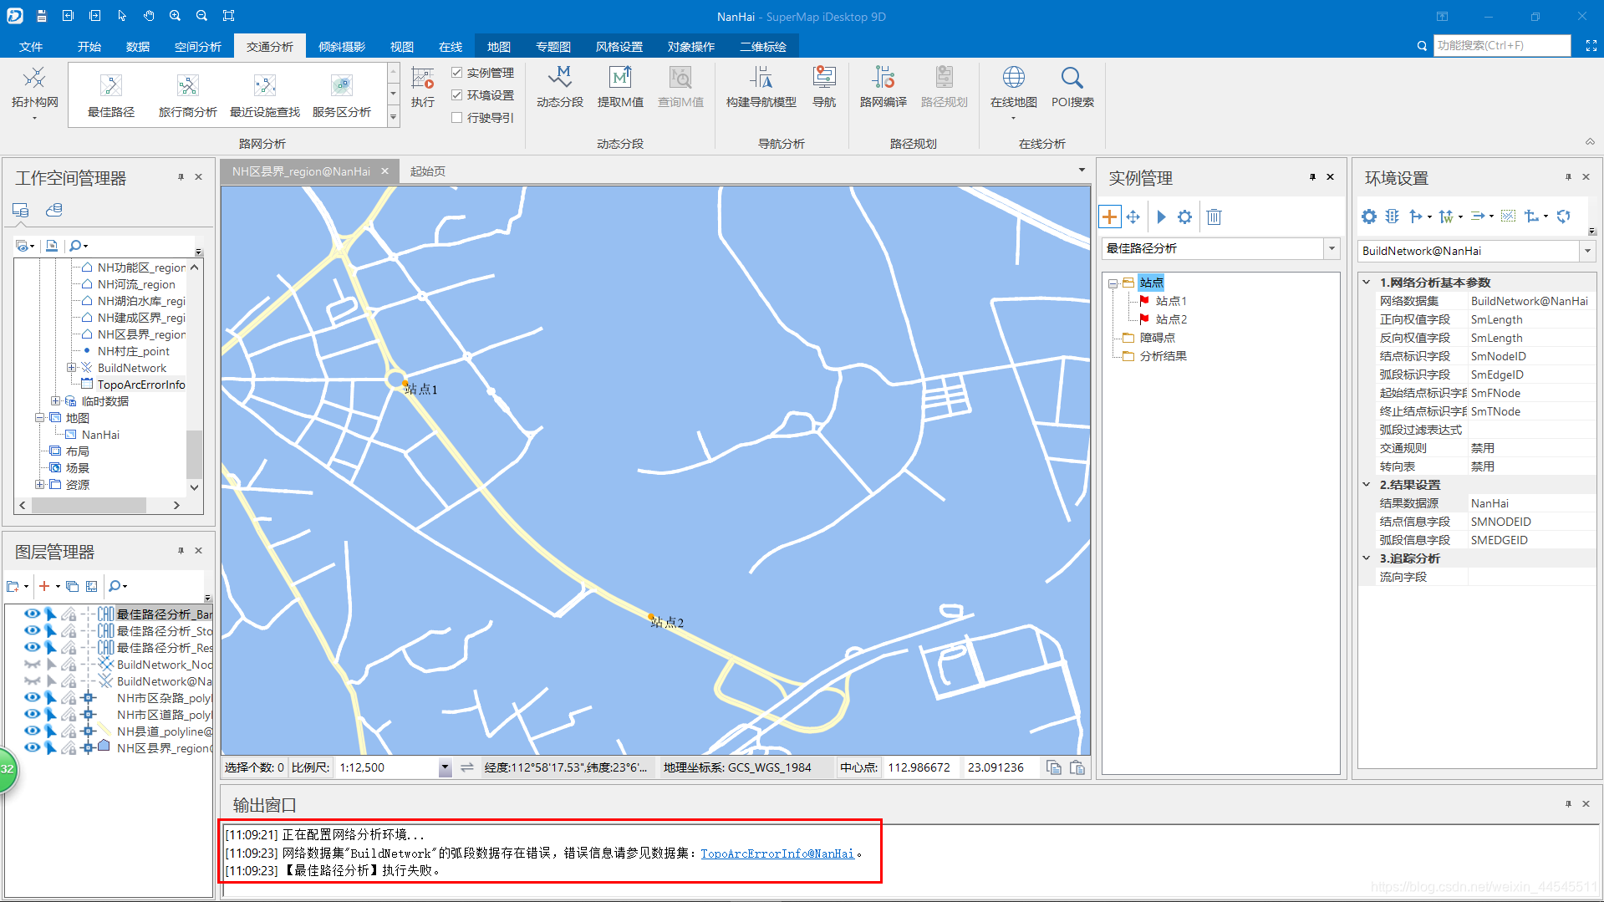
Task: Select the 服务区分析 service area tool
Action: click(x=342, y=95)
